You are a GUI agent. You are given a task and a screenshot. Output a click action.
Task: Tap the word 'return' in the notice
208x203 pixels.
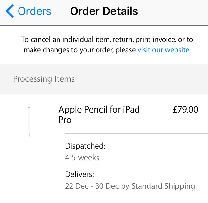point(123,40)
